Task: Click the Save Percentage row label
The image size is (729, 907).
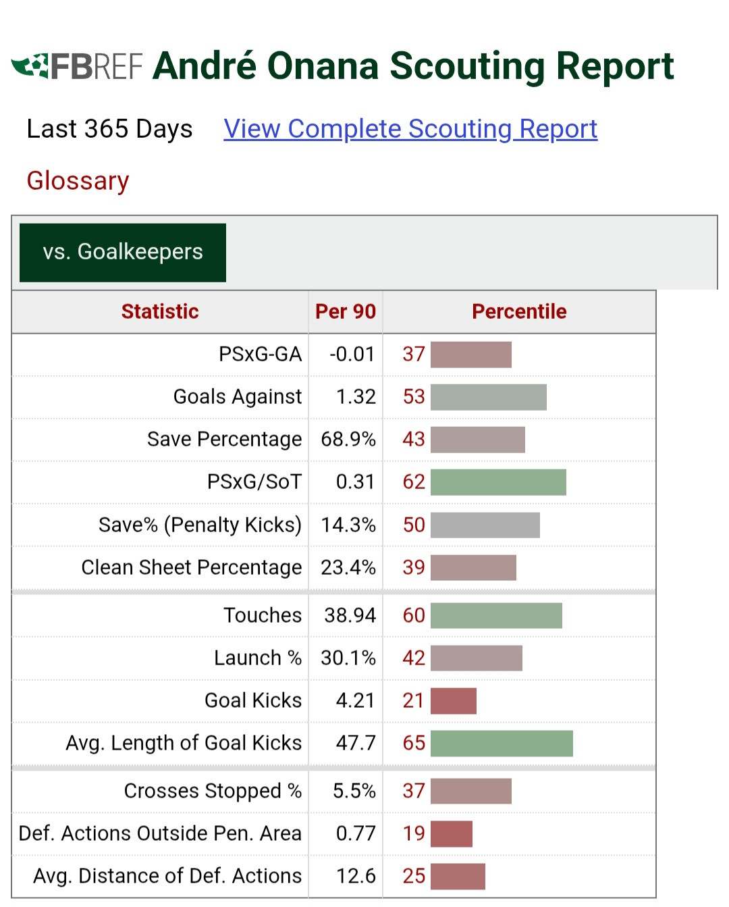Action: [224, 440]
